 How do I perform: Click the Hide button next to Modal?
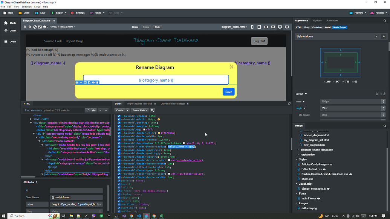click(x=157, y=27)
